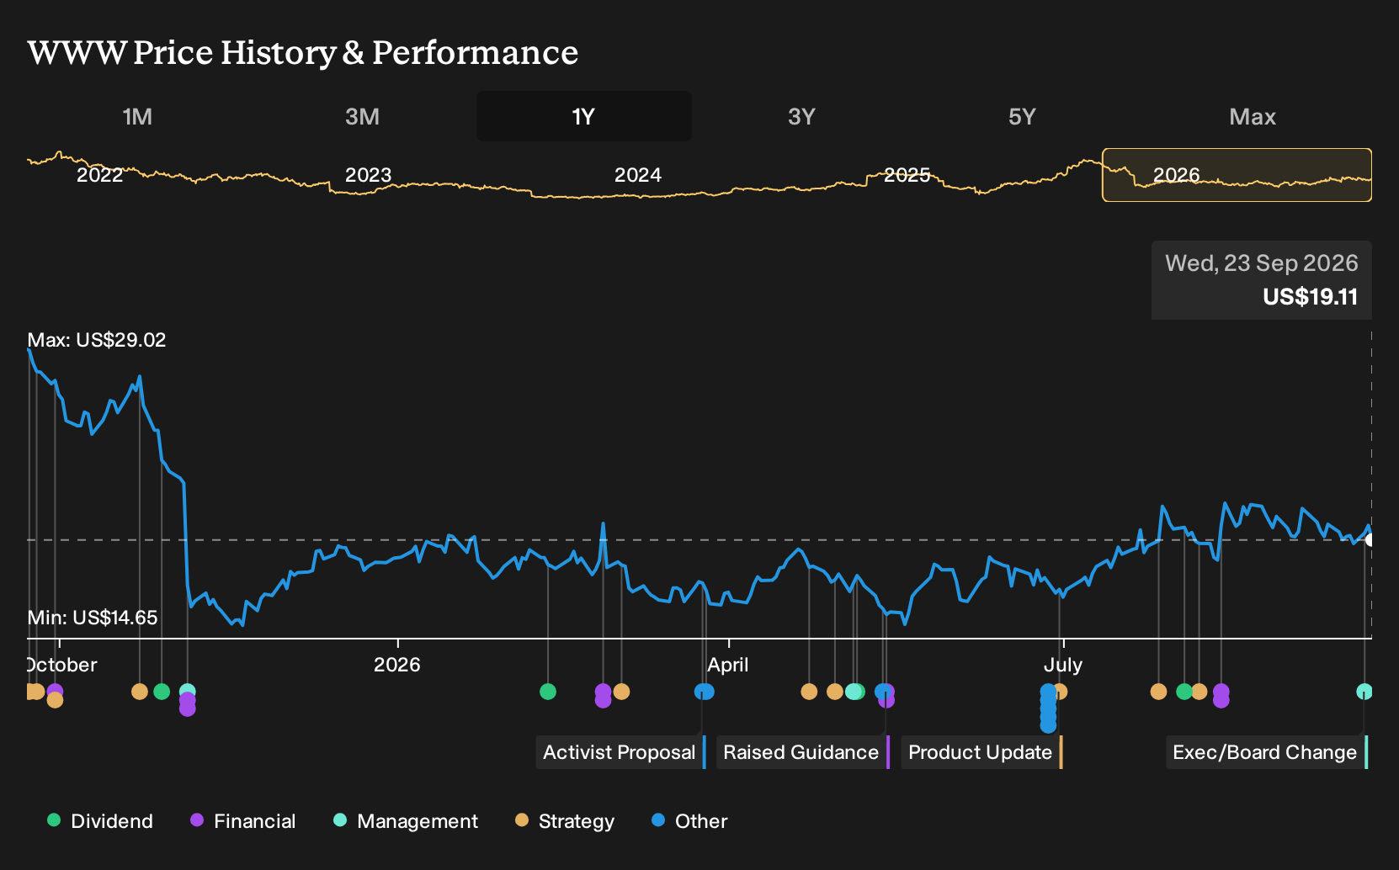
Task: Open the Raised Guidance event label
Action: click(x=801, y=752)
